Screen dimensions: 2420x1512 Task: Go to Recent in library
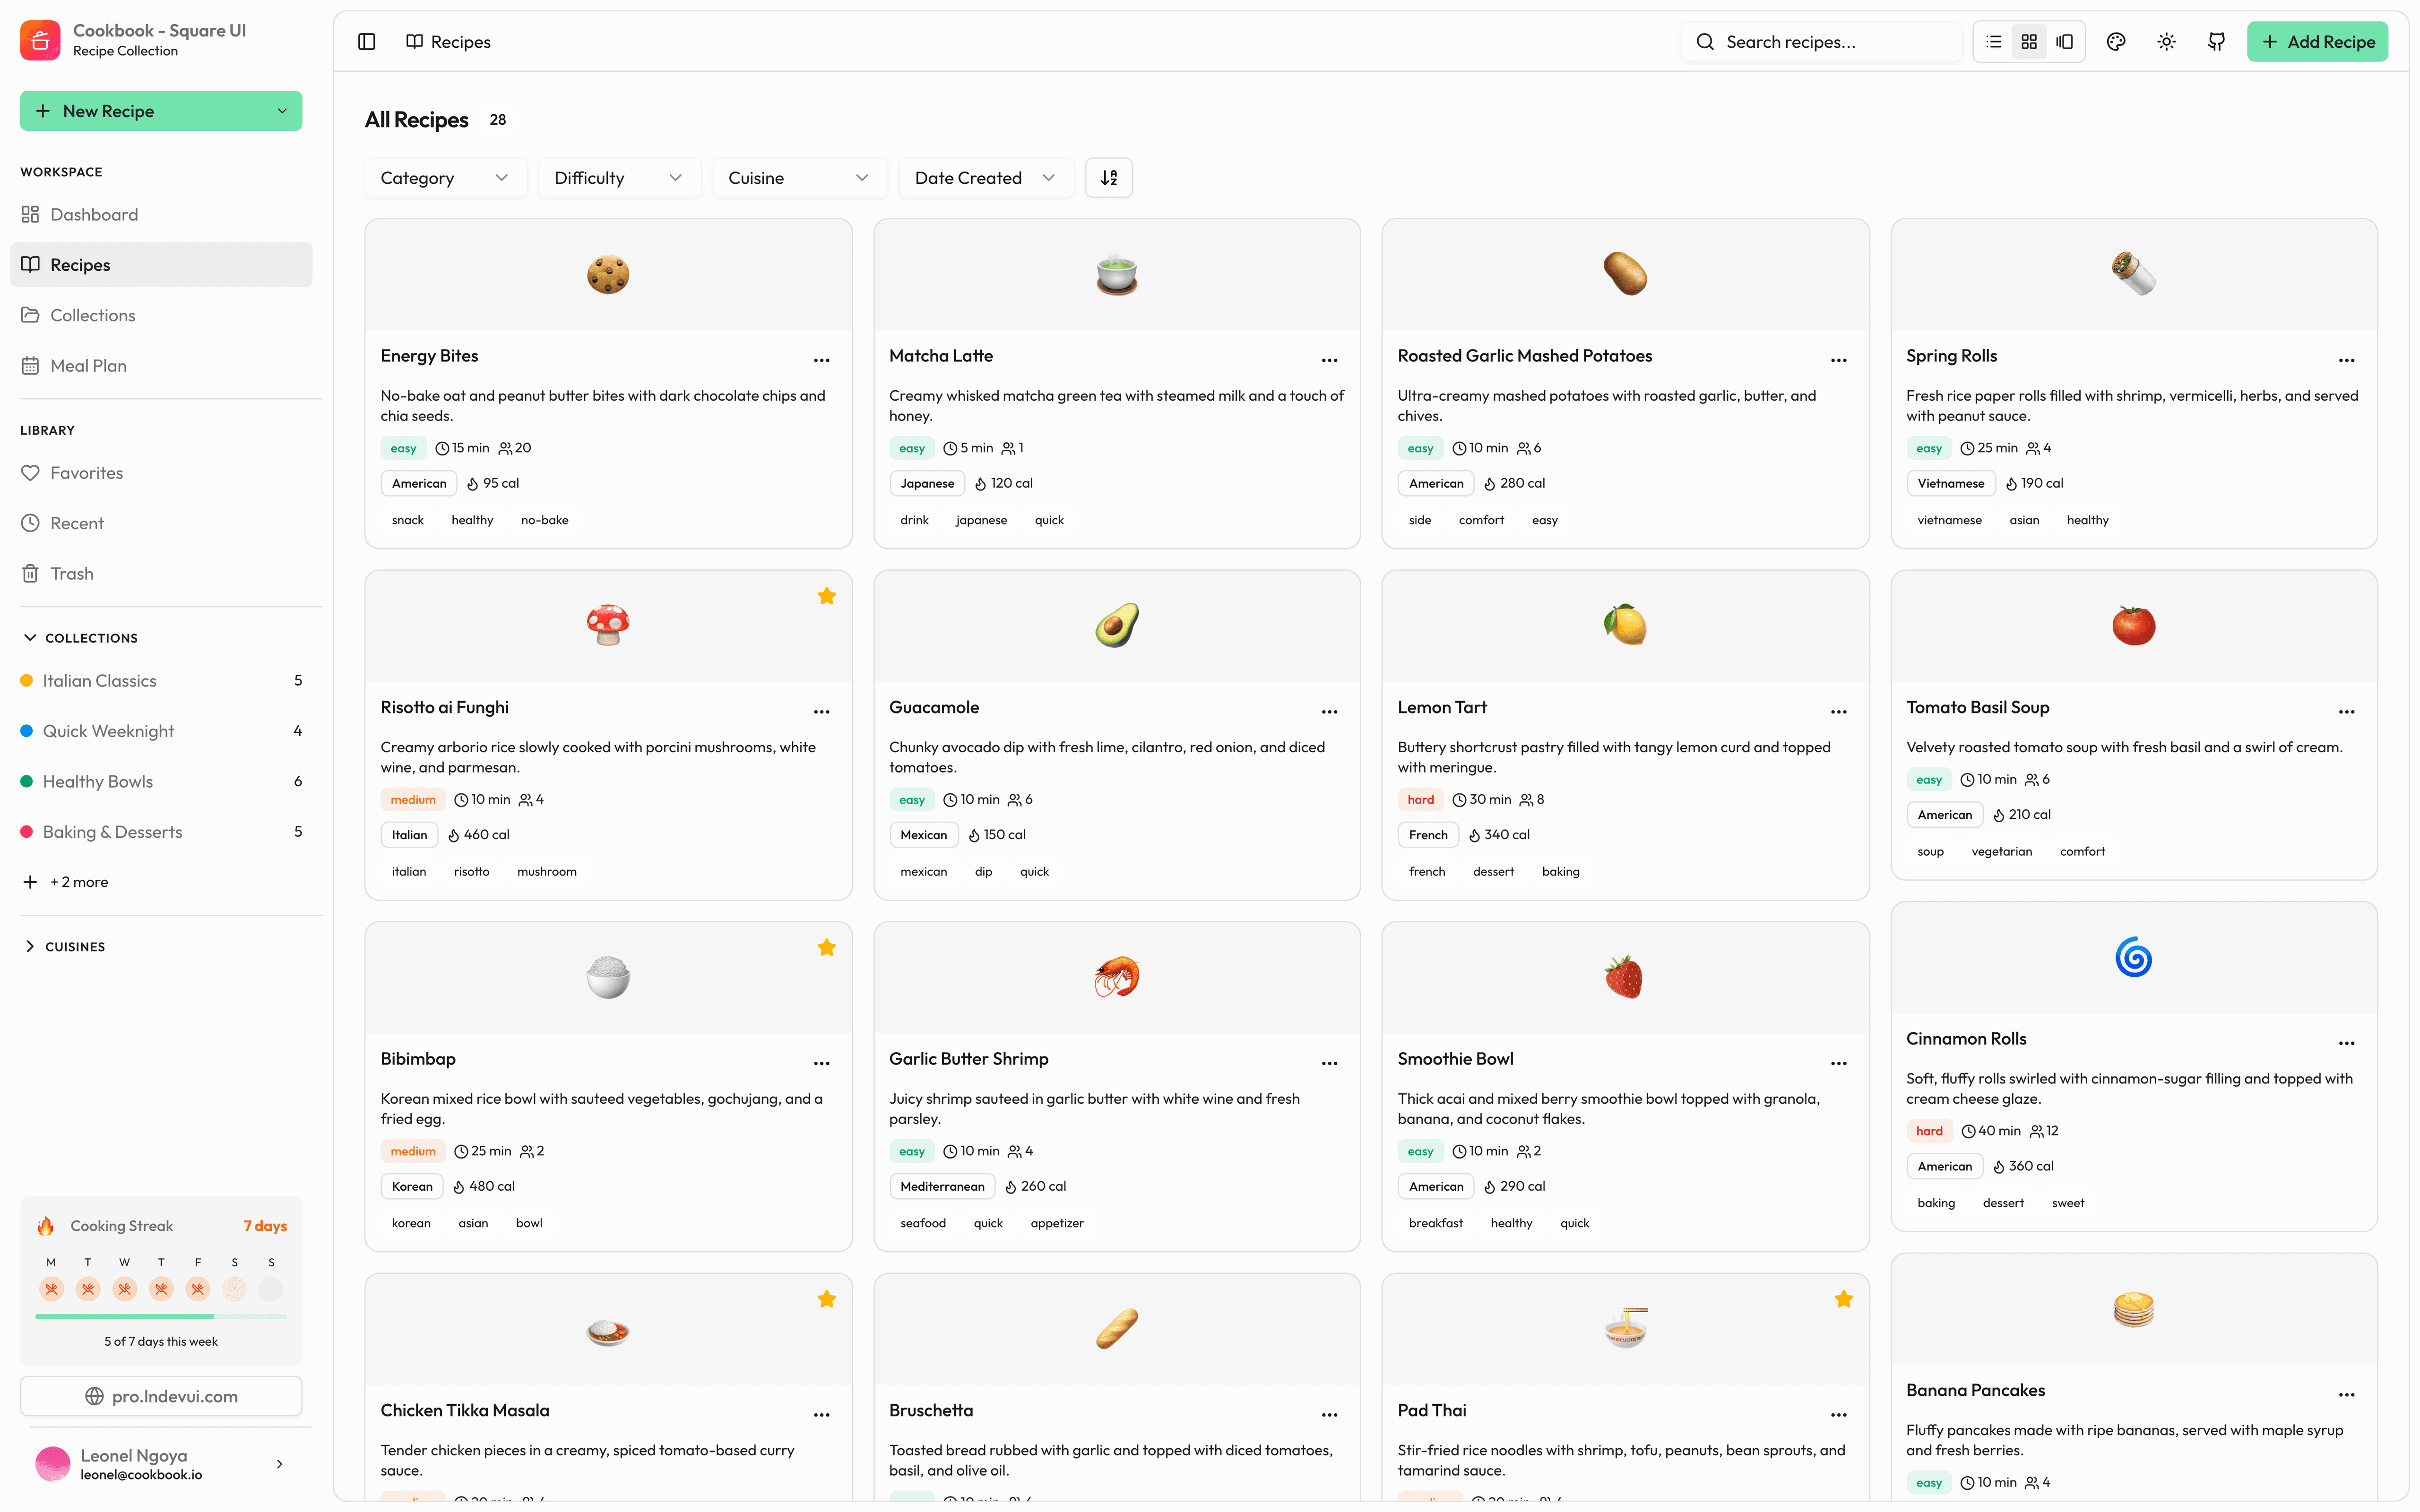161,523
